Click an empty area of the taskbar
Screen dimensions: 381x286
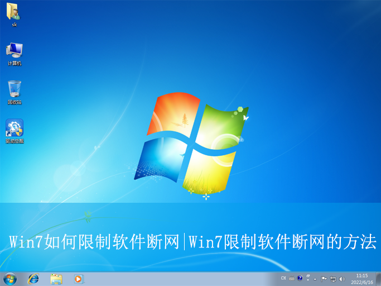tap(179, 278)
